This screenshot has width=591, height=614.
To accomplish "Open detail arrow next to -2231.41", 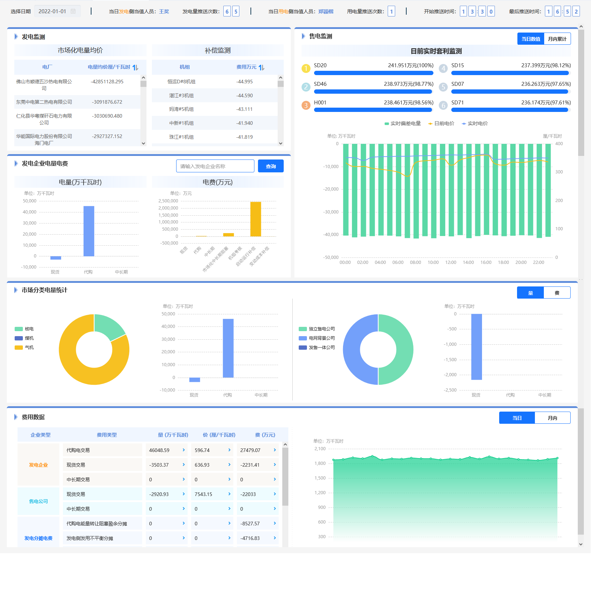I will (275, 465).
